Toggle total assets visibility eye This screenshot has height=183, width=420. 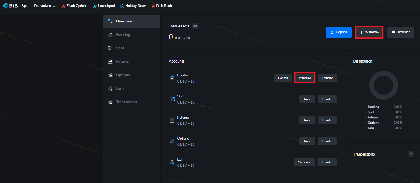click(x=195, y=26)
